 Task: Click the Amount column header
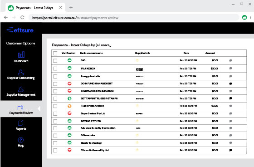(x=210, y=53)
